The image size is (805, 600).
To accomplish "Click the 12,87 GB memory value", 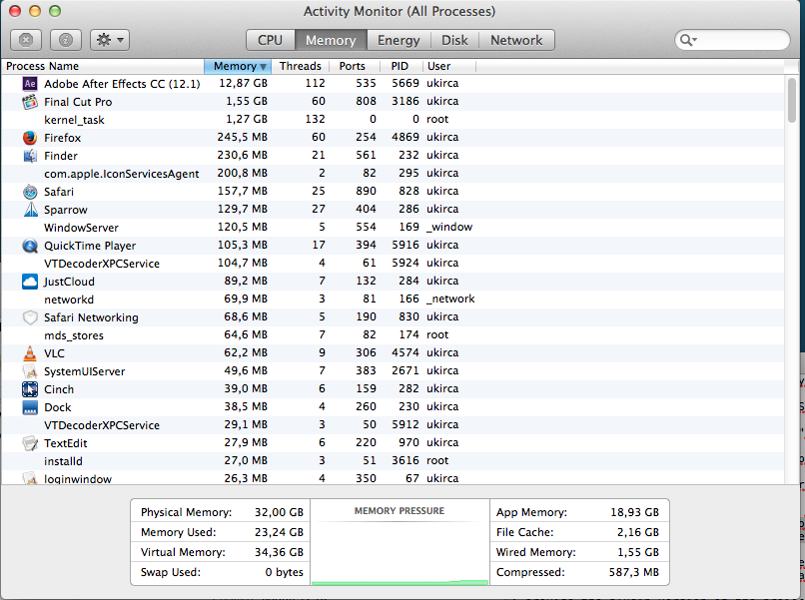I will pyautogui.click(x=243, y=83).
